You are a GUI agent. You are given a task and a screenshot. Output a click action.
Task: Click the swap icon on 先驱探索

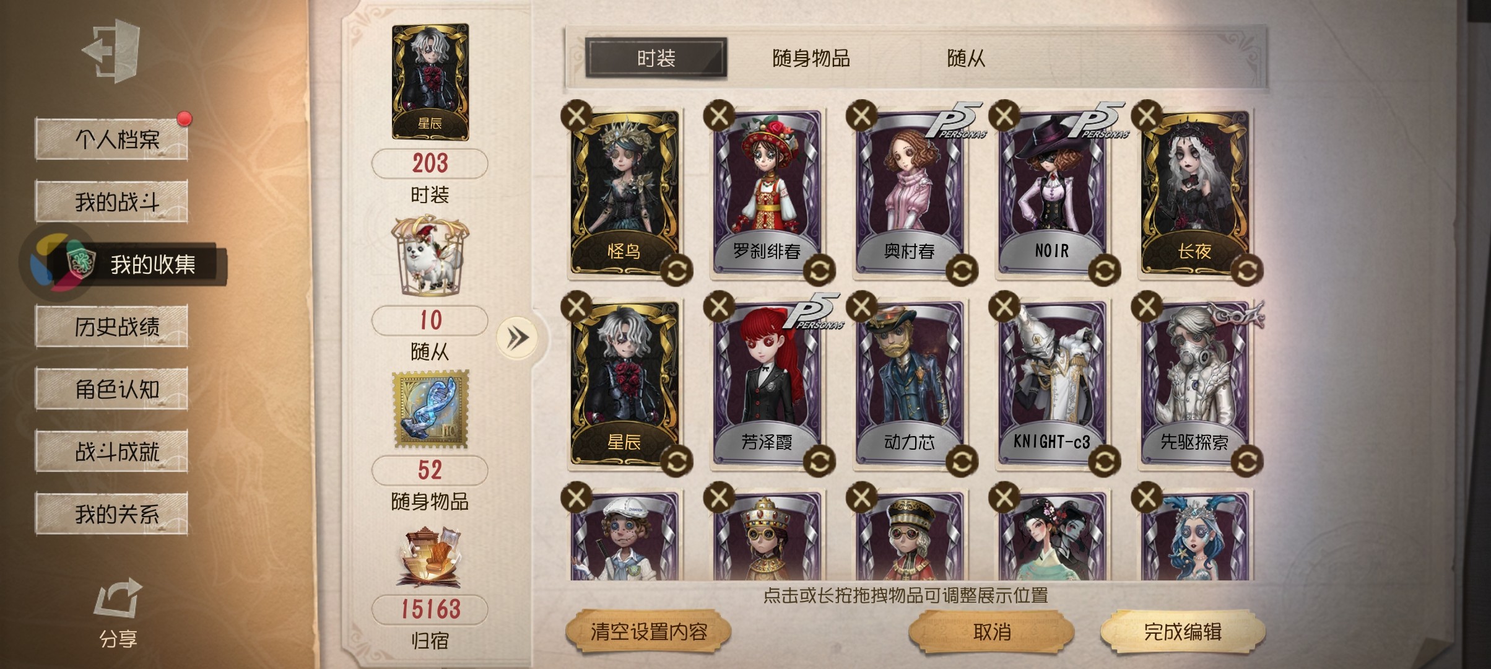click(1247, 461)
